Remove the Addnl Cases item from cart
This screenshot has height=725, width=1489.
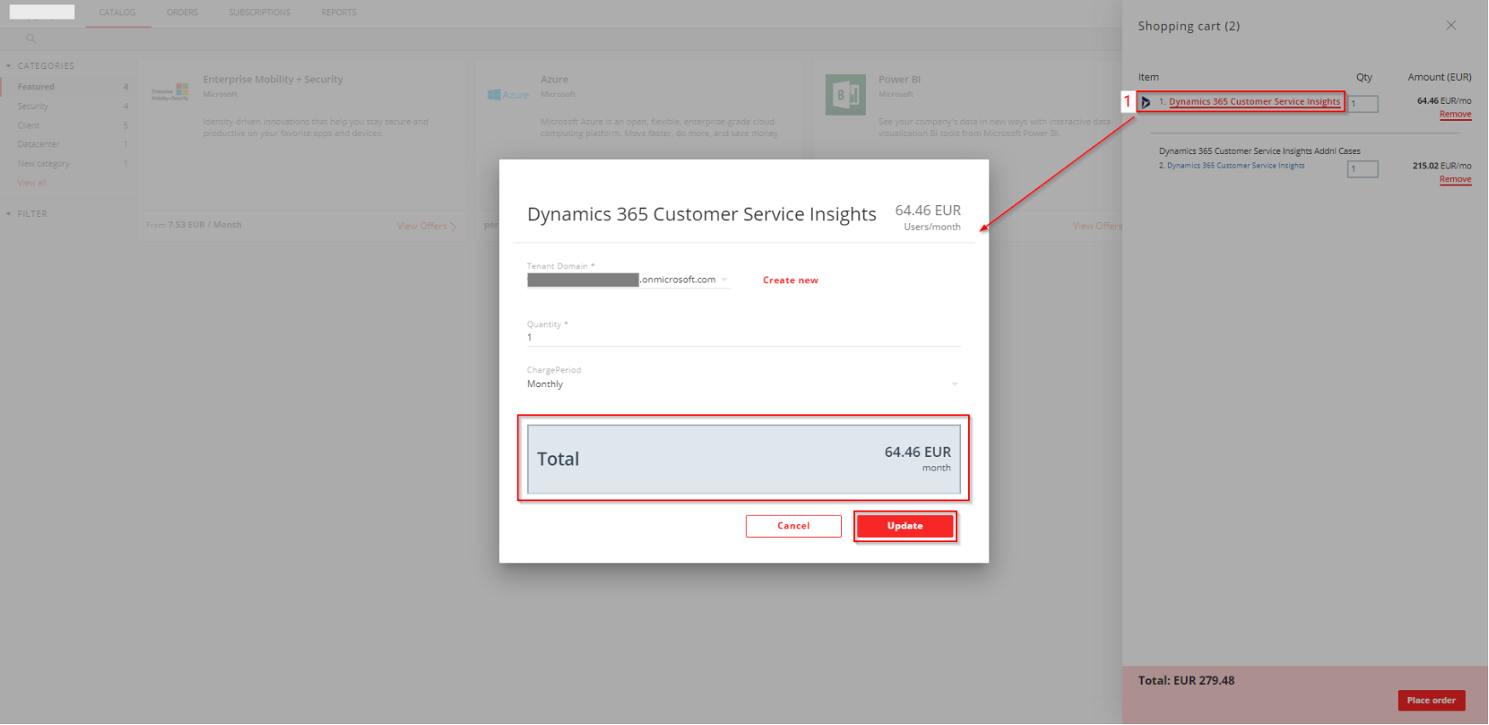tap(1455, 180)
